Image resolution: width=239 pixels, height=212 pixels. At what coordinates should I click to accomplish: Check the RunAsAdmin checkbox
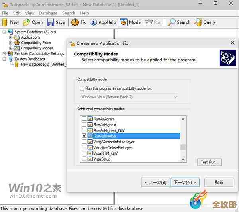[x=84, y=119]
